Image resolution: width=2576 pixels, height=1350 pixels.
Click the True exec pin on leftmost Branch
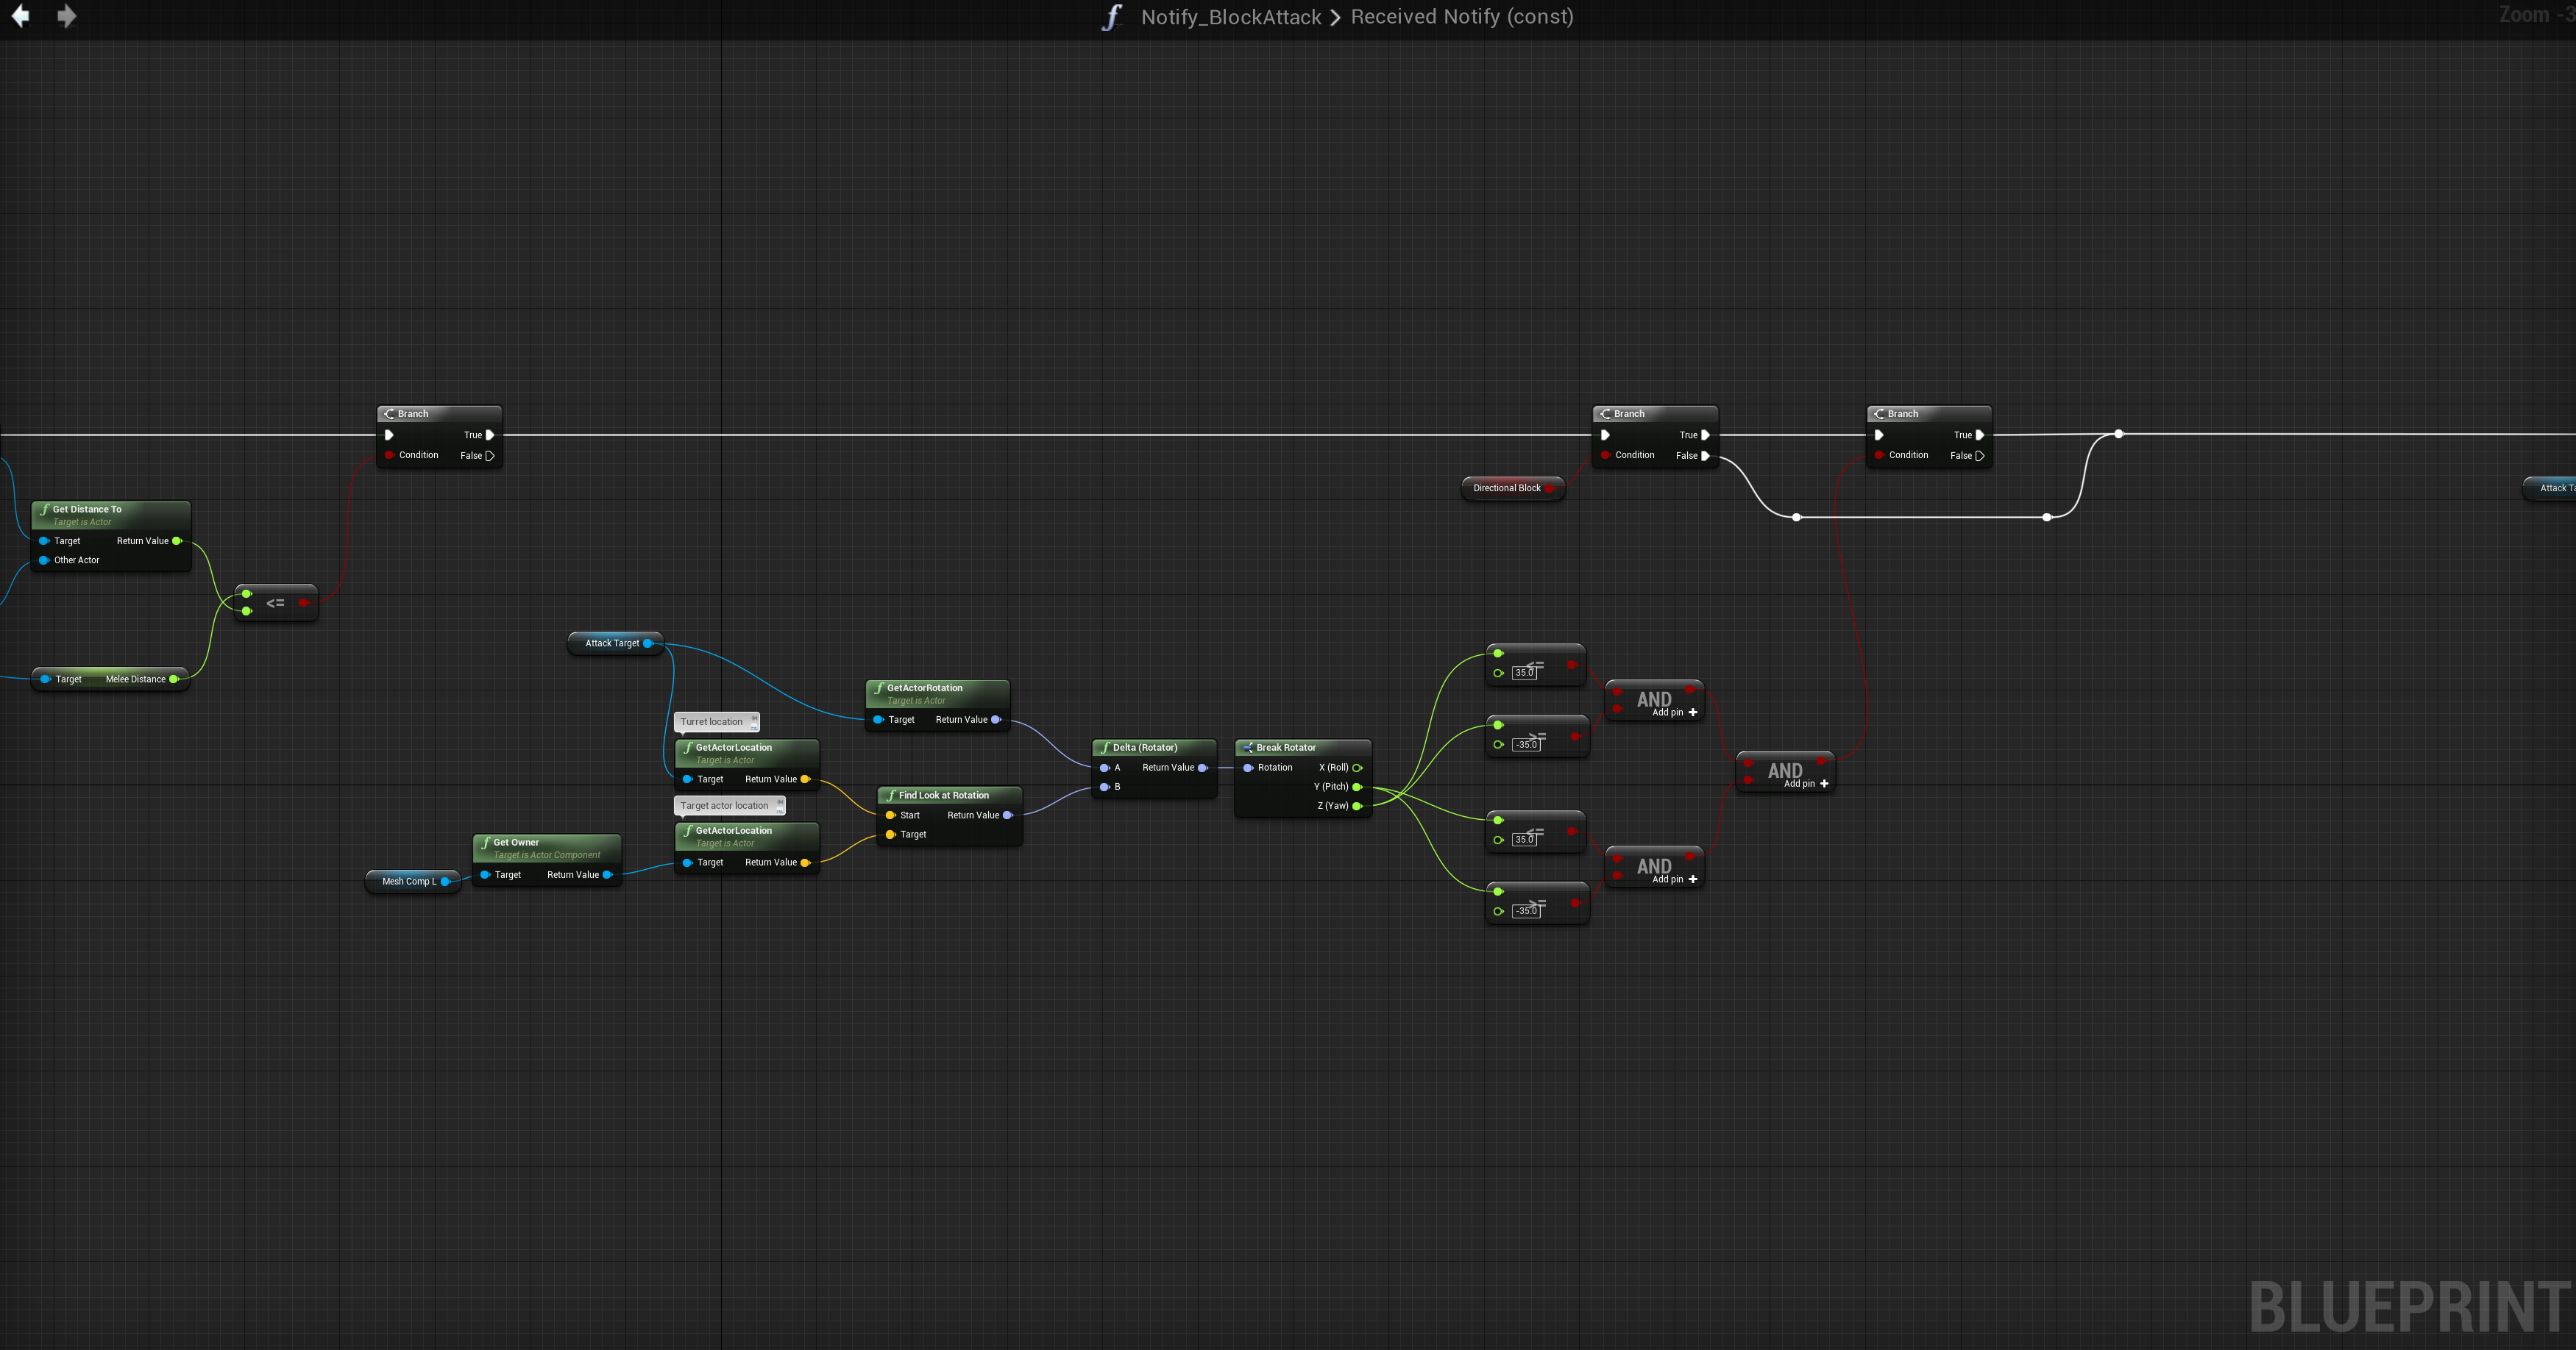click(x=490, y=435)
